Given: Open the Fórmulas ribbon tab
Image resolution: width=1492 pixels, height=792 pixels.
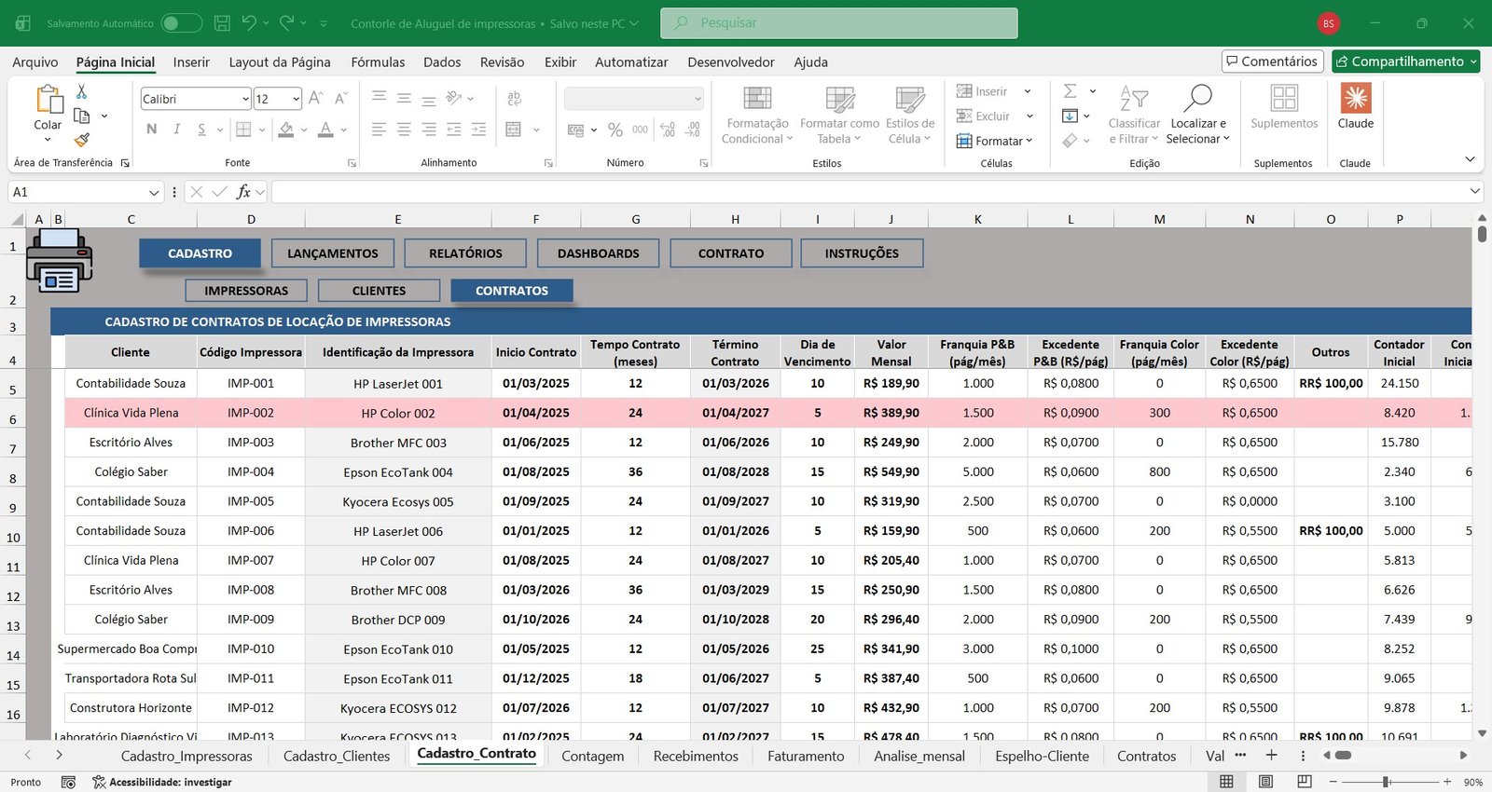Looking at the screenshot, I should (378, 62).
